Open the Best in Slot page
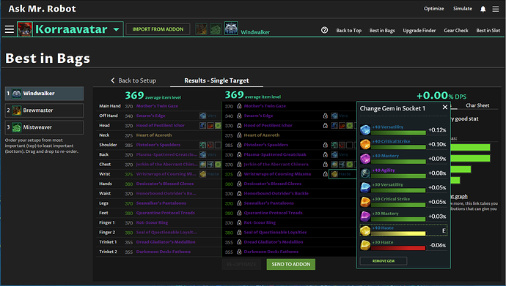The image size is (506, 286). click(488, 30)
